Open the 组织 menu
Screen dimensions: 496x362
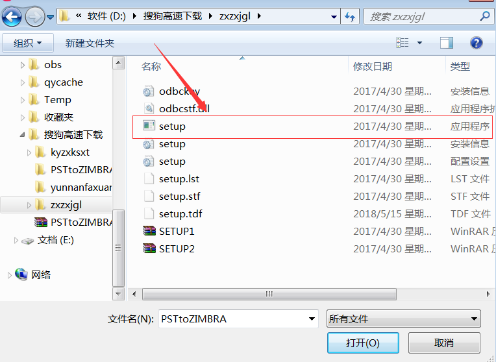tap(28, 43)
